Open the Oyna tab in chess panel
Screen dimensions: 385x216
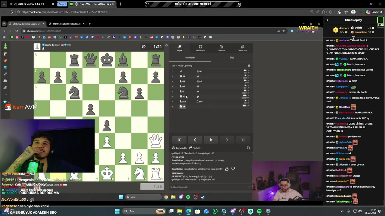click(x=180, y=48)
